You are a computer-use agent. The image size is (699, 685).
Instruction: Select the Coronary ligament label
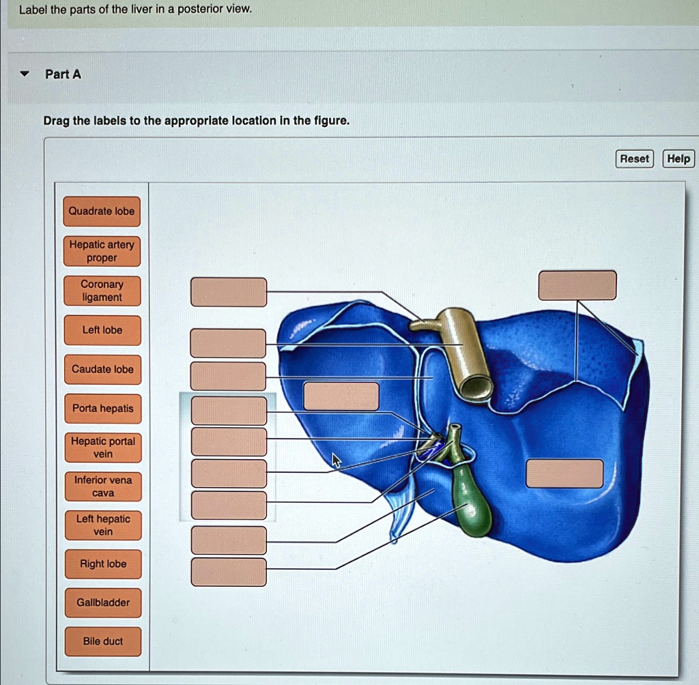(x=101, y=290)
